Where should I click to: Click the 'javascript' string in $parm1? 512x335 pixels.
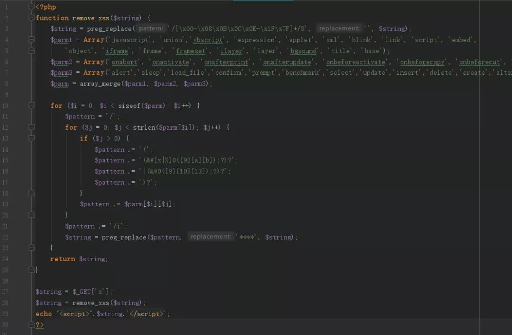coord(129,40)
